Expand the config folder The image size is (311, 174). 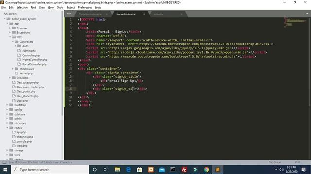point(7,110)
